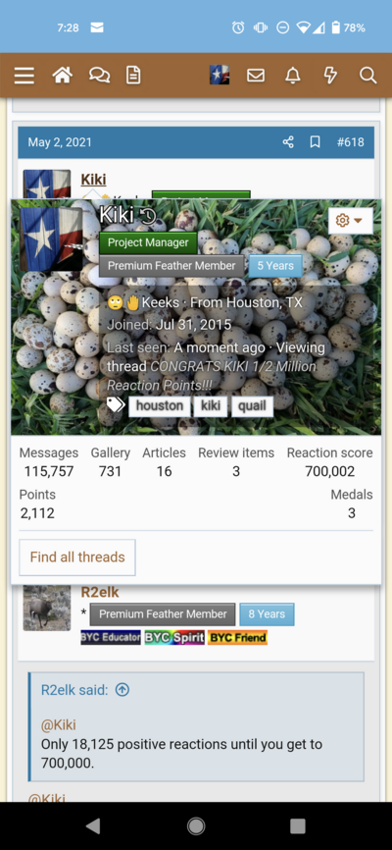Viewport: 392px width, 850px height.
Task: Go to the forum home icon
Action: (63, 75)
